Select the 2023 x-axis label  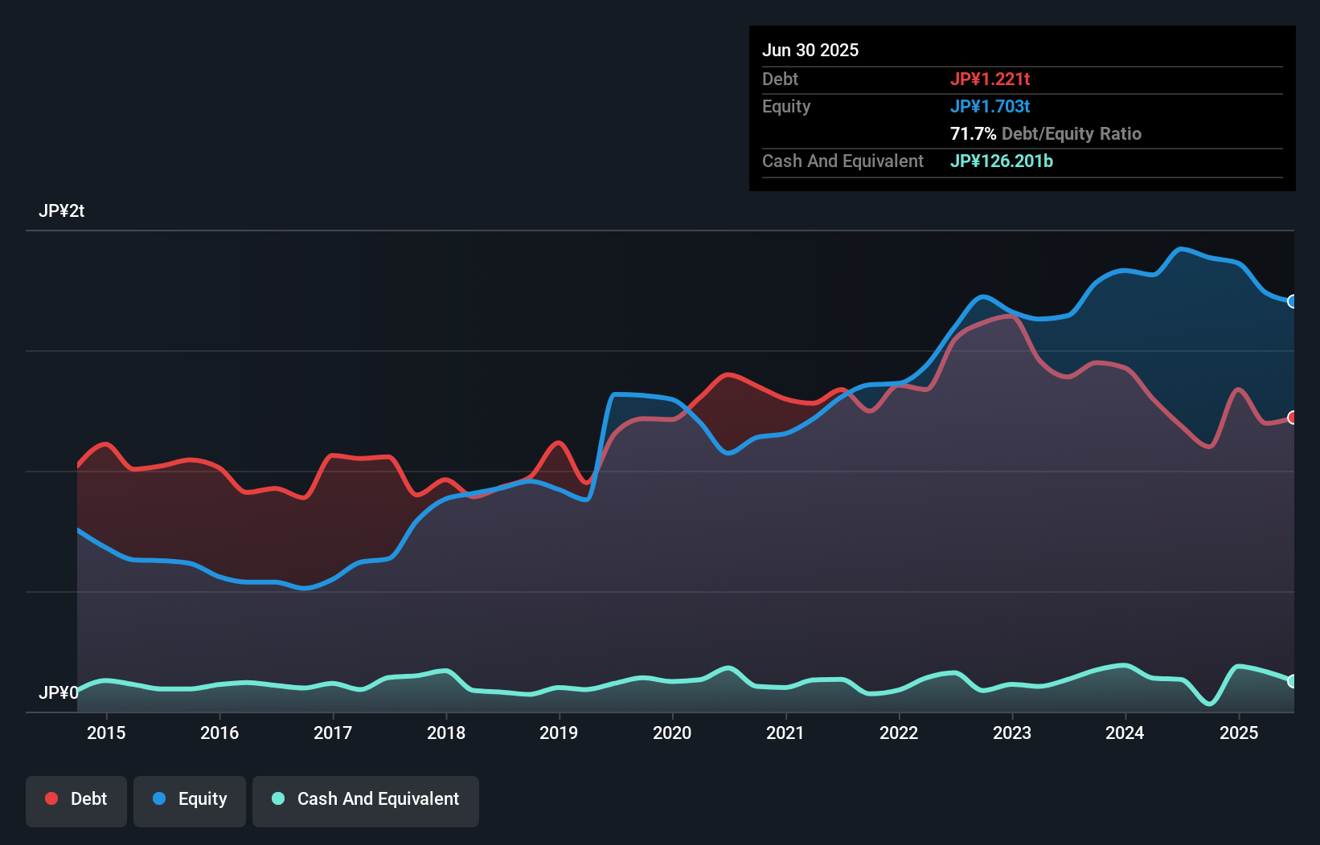click(1012, 733)
